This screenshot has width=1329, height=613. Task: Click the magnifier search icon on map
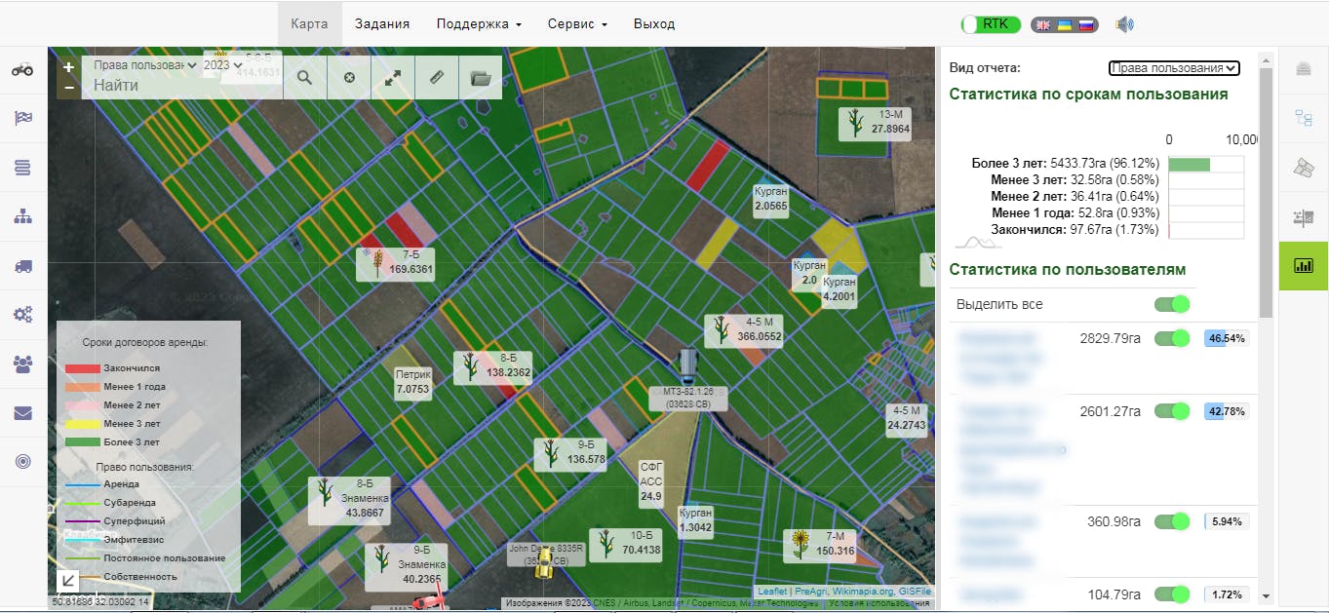[304, 78]
